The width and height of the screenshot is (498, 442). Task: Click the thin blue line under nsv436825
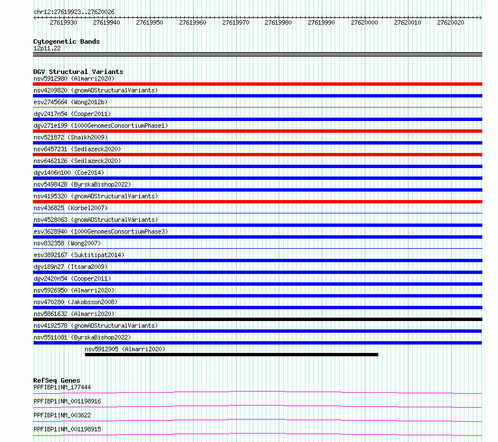pyautogui.click(x=257, y=213)
